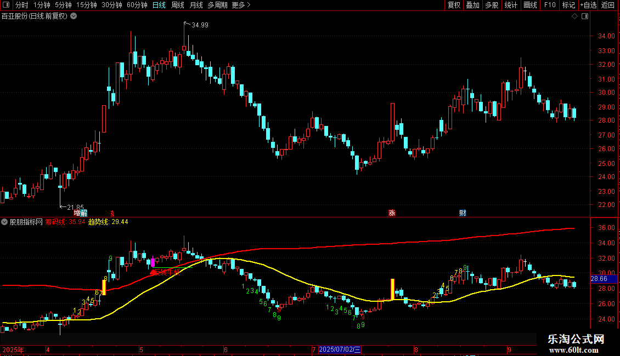Open the 多周期 multi-period view

coord(217,5)
